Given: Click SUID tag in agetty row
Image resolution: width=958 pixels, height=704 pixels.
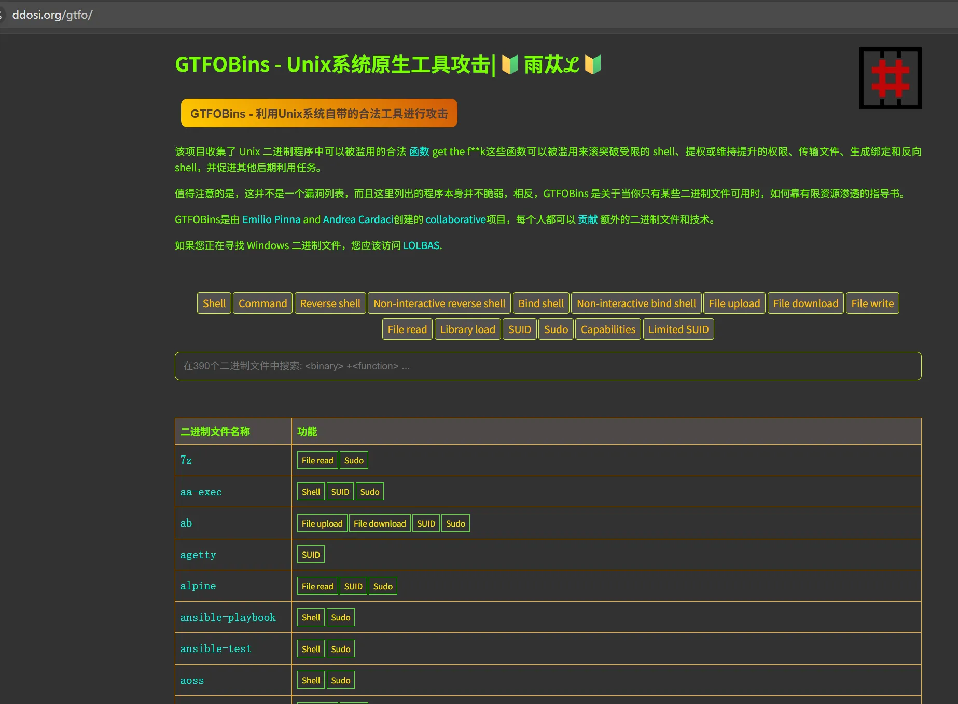Looking at the screenshot, I should [311, 555].
